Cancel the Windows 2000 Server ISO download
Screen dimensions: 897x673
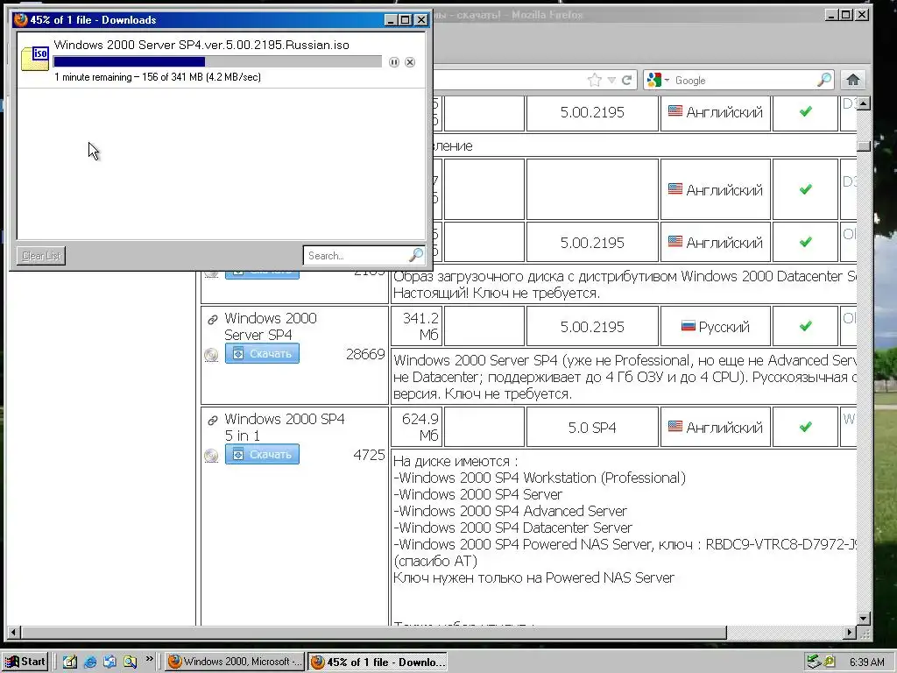[x=410, y=62]
